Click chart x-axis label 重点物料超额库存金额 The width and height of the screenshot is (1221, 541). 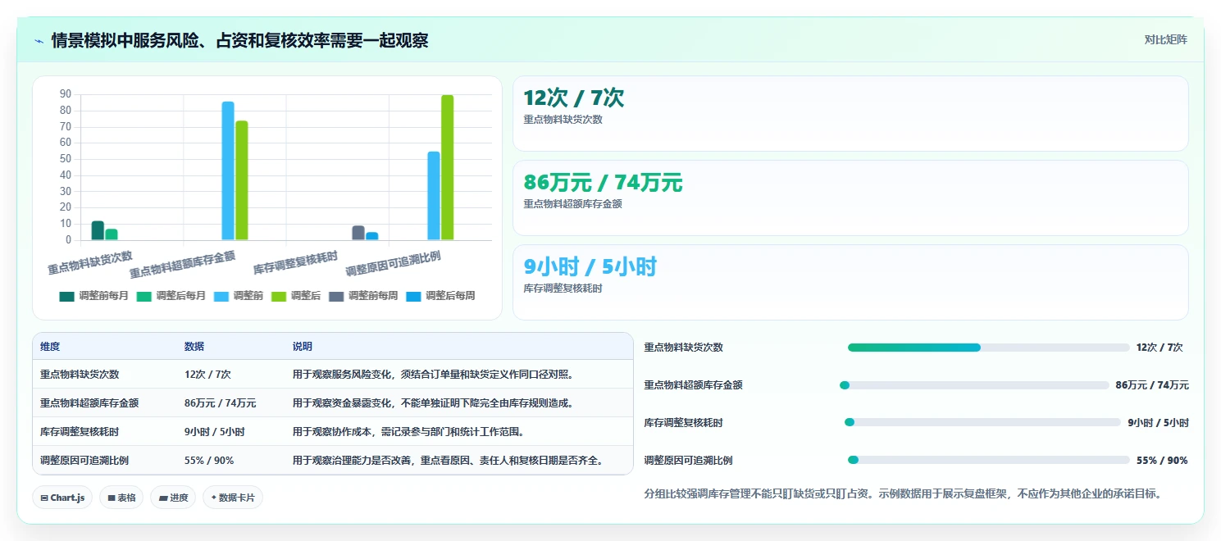[x=183, y=265]
